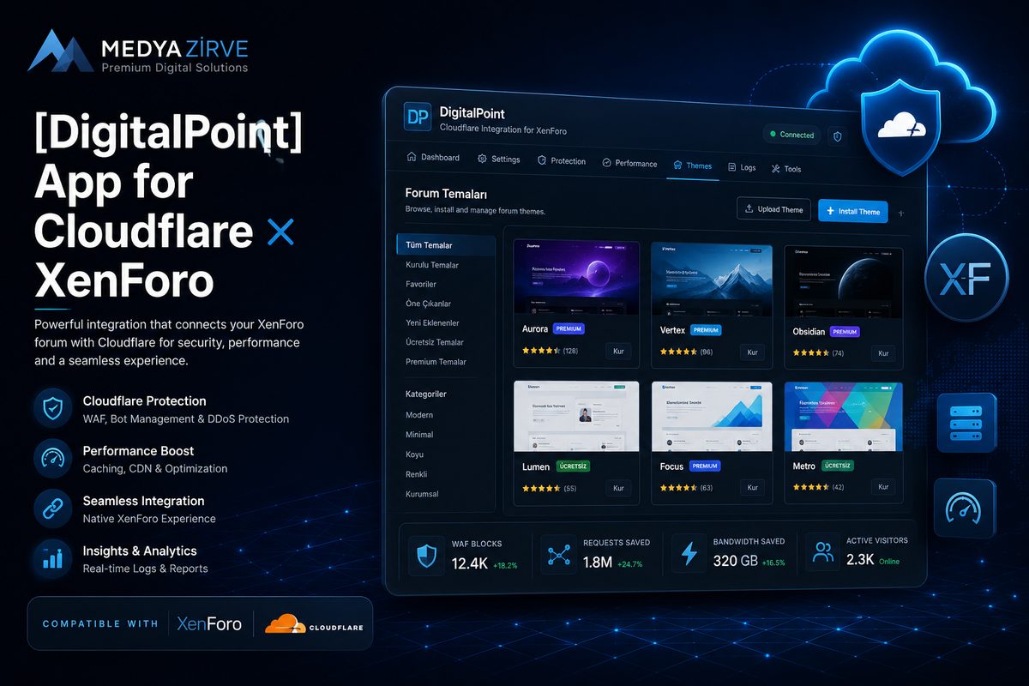This screenshot has height=686, width=1029.
Task: Click the floating server stack icon
Action: click(966, 424)
